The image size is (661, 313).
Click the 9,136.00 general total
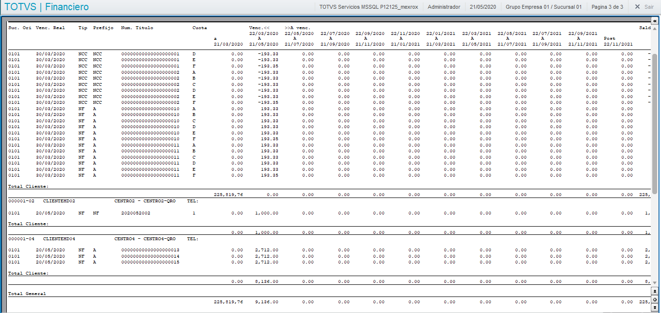[x=267, y=302]
